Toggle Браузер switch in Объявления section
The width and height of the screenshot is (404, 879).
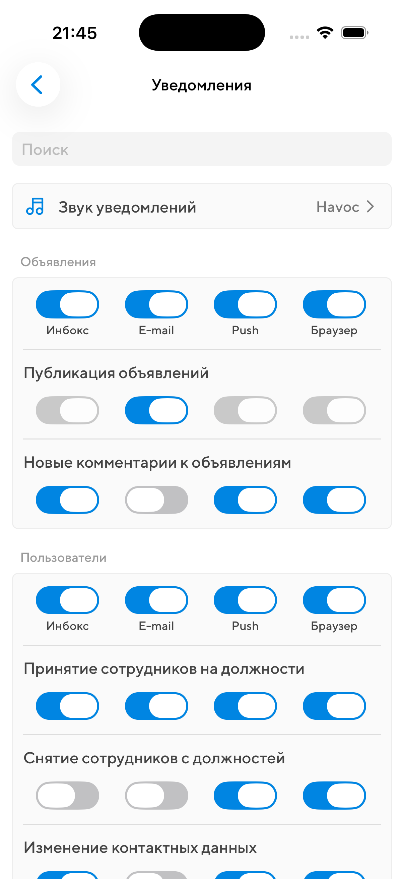pos(334,304)
